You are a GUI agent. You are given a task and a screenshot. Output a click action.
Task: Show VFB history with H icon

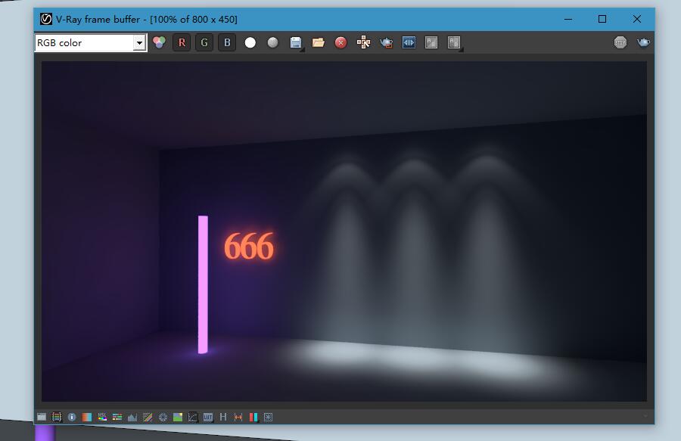click(223, 417)
